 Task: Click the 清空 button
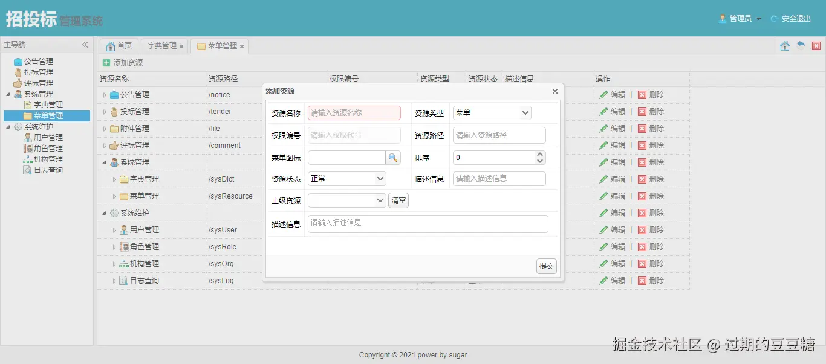pos(398,200)
